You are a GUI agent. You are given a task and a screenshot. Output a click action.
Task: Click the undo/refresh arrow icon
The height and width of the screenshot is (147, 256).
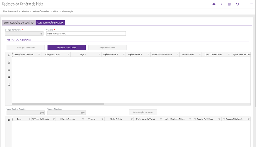click(238, 4)
